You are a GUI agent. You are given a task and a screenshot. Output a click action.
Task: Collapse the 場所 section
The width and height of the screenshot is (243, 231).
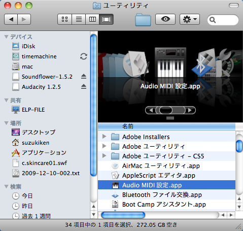(7, 123)
